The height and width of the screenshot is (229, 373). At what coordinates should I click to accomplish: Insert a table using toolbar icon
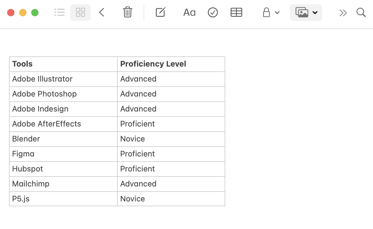(x=236, y=13)
